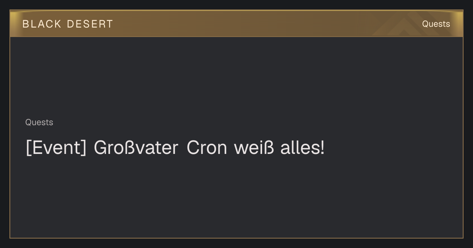Click the word Großvater in the heading
The height and width of the screenshot is (248, 473).
(136, 148)
